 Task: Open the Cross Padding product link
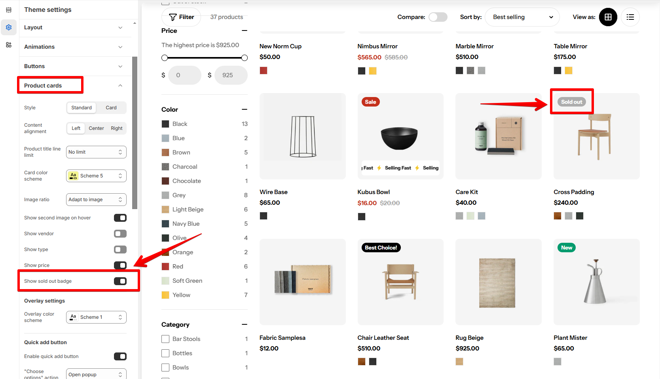(574, 192)
